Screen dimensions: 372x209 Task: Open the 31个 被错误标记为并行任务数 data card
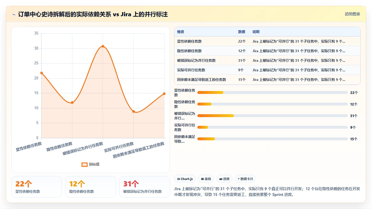[144, 187]
